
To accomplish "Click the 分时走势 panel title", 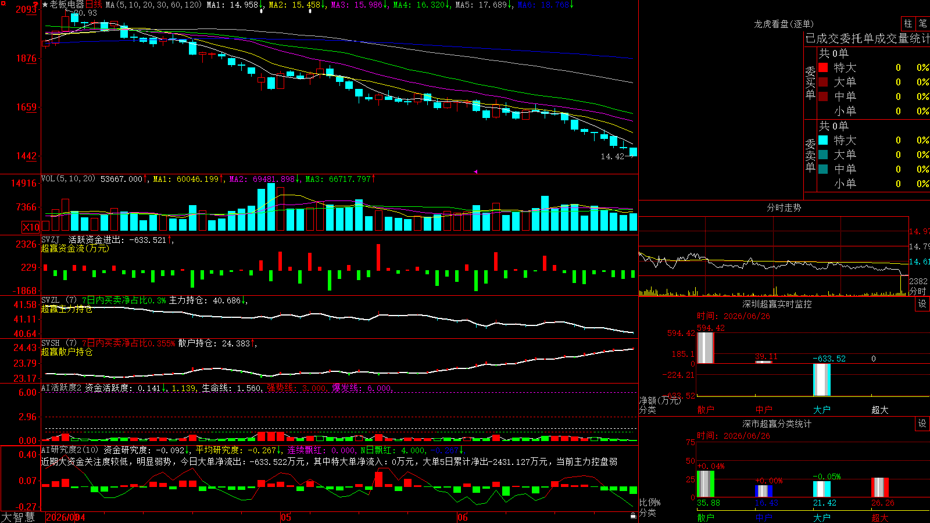I will (784, 207).
